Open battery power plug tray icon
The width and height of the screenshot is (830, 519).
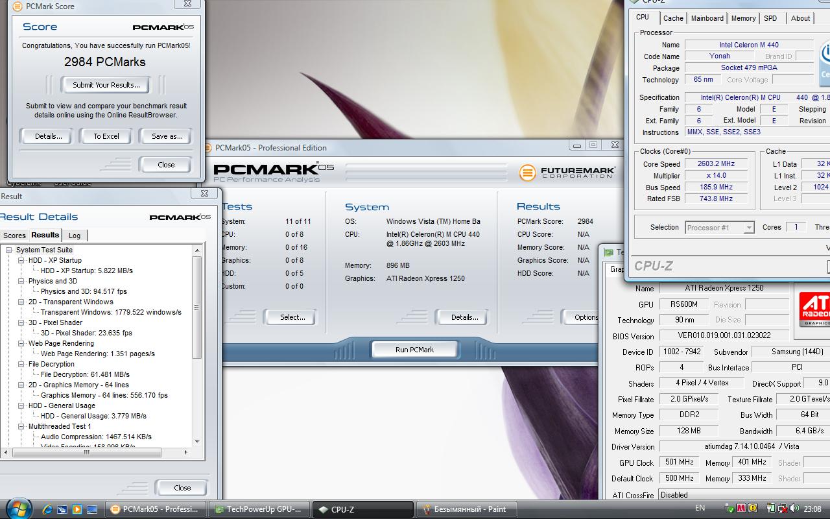point(772,509)
